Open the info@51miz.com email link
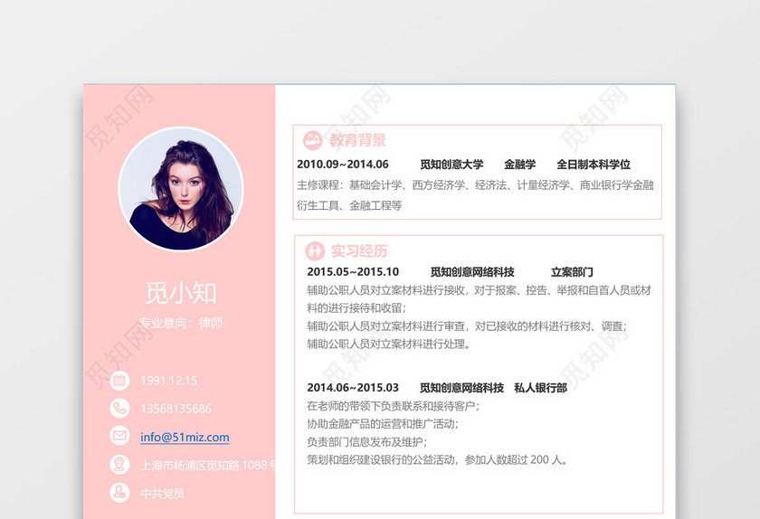 [185, 437]
